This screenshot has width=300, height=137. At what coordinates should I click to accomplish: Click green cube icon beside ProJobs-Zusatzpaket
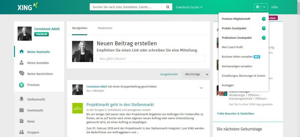tap(264, 28)
